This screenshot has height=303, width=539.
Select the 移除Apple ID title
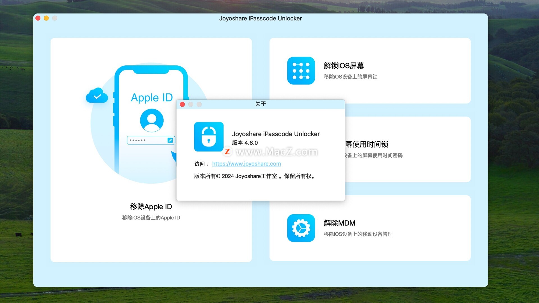pyautogui.click(x=151, y=207)
